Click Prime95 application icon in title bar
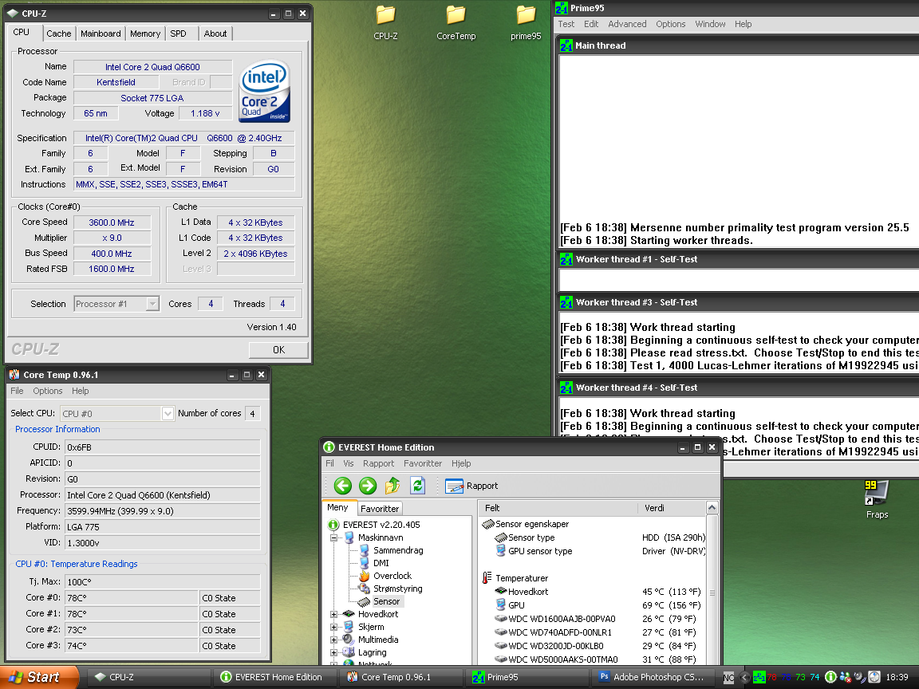The image size is (919, 689). pyautogui.click(x=562, y=8)
